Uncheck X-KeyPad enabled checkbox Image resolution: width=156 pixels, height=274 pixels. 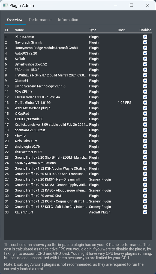pyautogui.click(x=145, y=114)
